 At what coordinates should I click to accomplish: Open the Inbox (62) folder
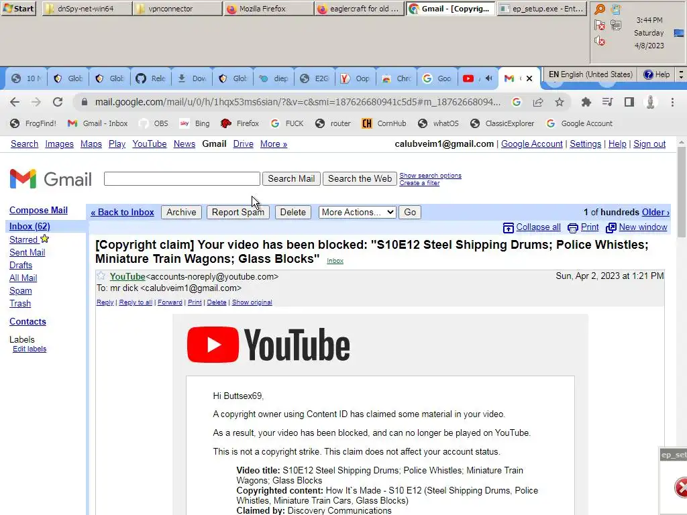30,227
